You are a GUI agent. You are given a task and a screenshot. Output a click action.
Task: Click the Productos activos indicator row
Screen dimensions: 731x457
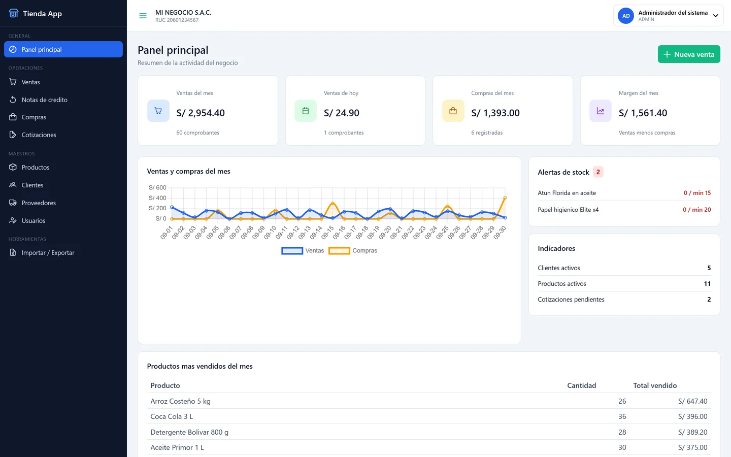pyautogui.click(x=624, y=284)
